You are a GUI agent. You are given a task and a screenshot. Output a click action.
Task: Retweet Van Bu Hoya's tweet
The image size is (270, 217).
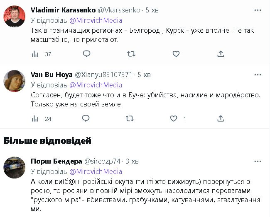pyautogui.click(x=130, y=118)
